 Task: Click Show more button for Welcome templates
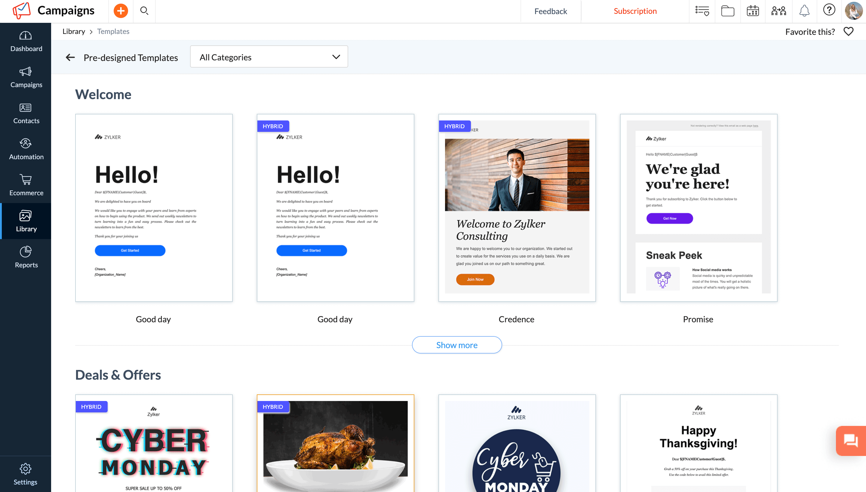pos(457,345)
